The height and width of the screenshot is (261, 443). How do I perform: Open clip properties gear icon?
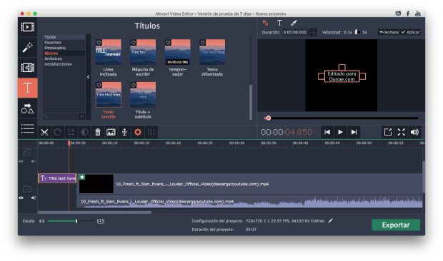[x=138, y=132]
